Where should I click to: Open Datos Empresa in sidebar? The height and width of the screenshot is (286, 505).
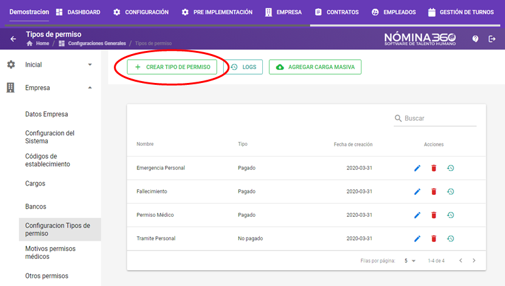47,114
